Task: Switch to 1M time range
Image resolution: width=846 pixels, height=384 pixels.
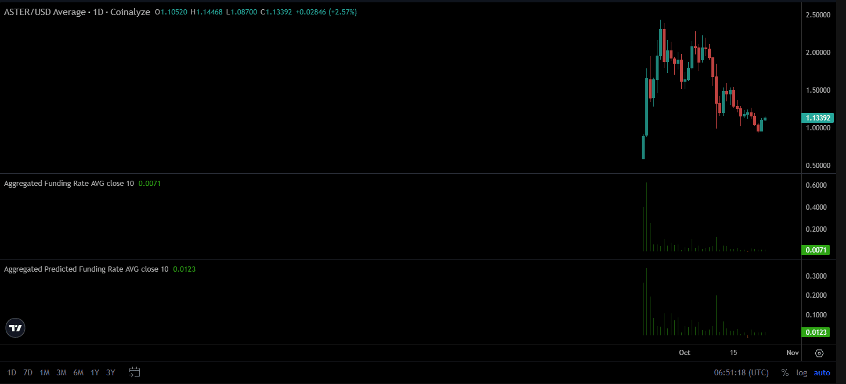Action: 45,372
